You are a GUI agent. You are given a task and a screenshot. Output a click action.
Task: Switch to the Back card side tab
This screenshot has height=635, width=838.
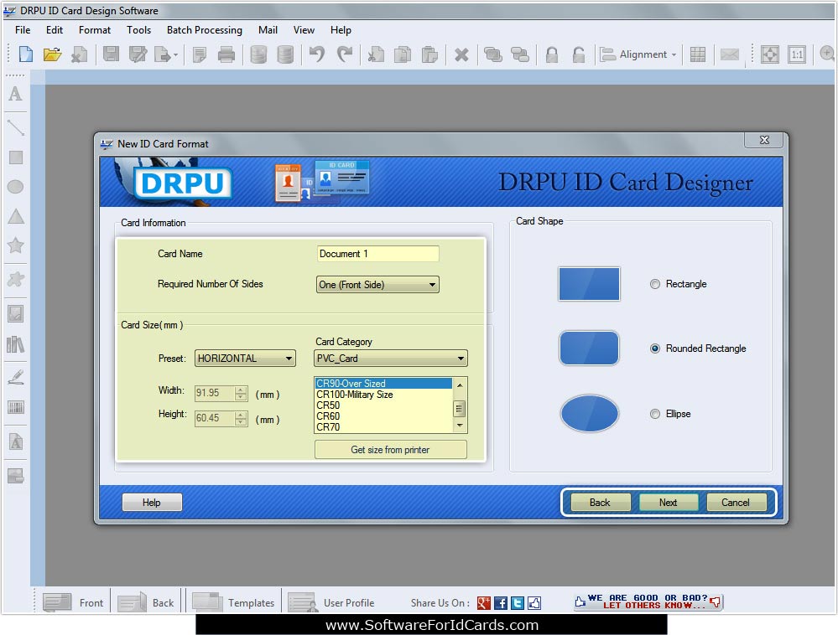tap(146, 603)
